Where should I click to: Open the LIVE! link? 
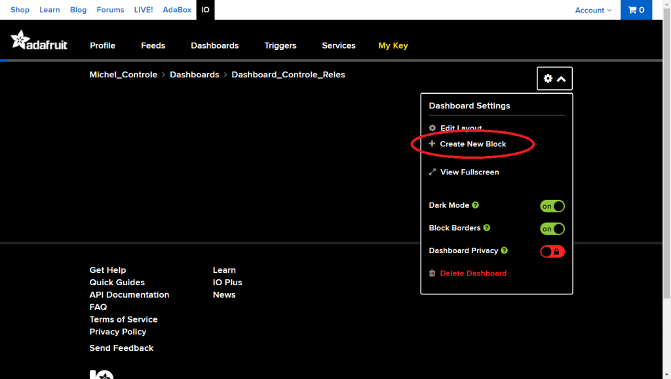point(144,10)
